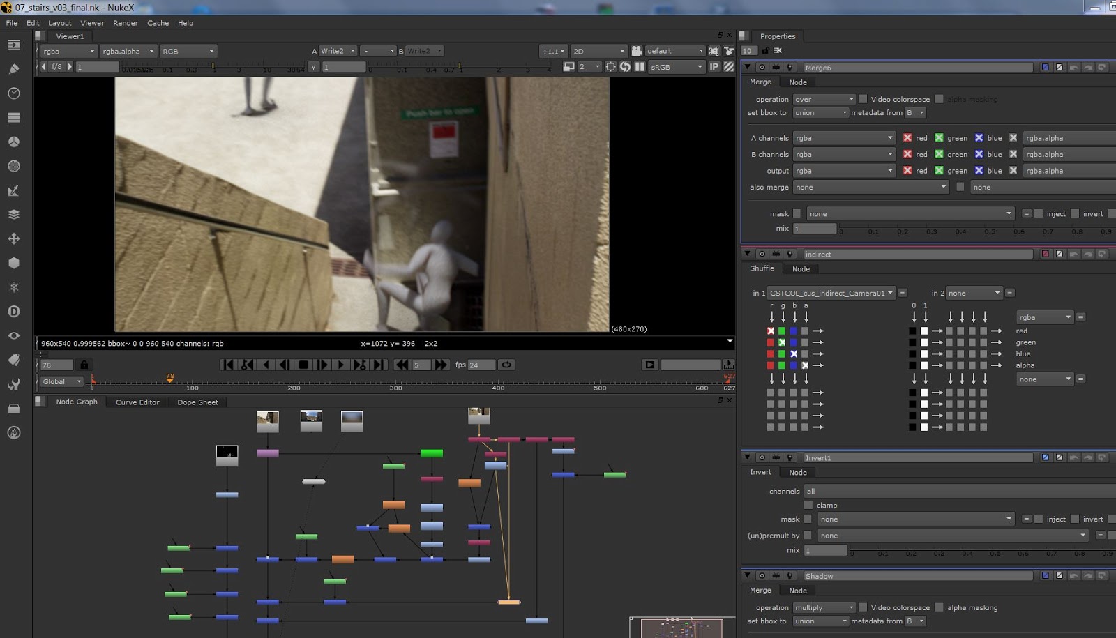Image resolution: width=1116 pixels, height=638 pixels.
Task: Open the operation dropdown showing 'over' in Merge6
Action: (x=823, y=99)
